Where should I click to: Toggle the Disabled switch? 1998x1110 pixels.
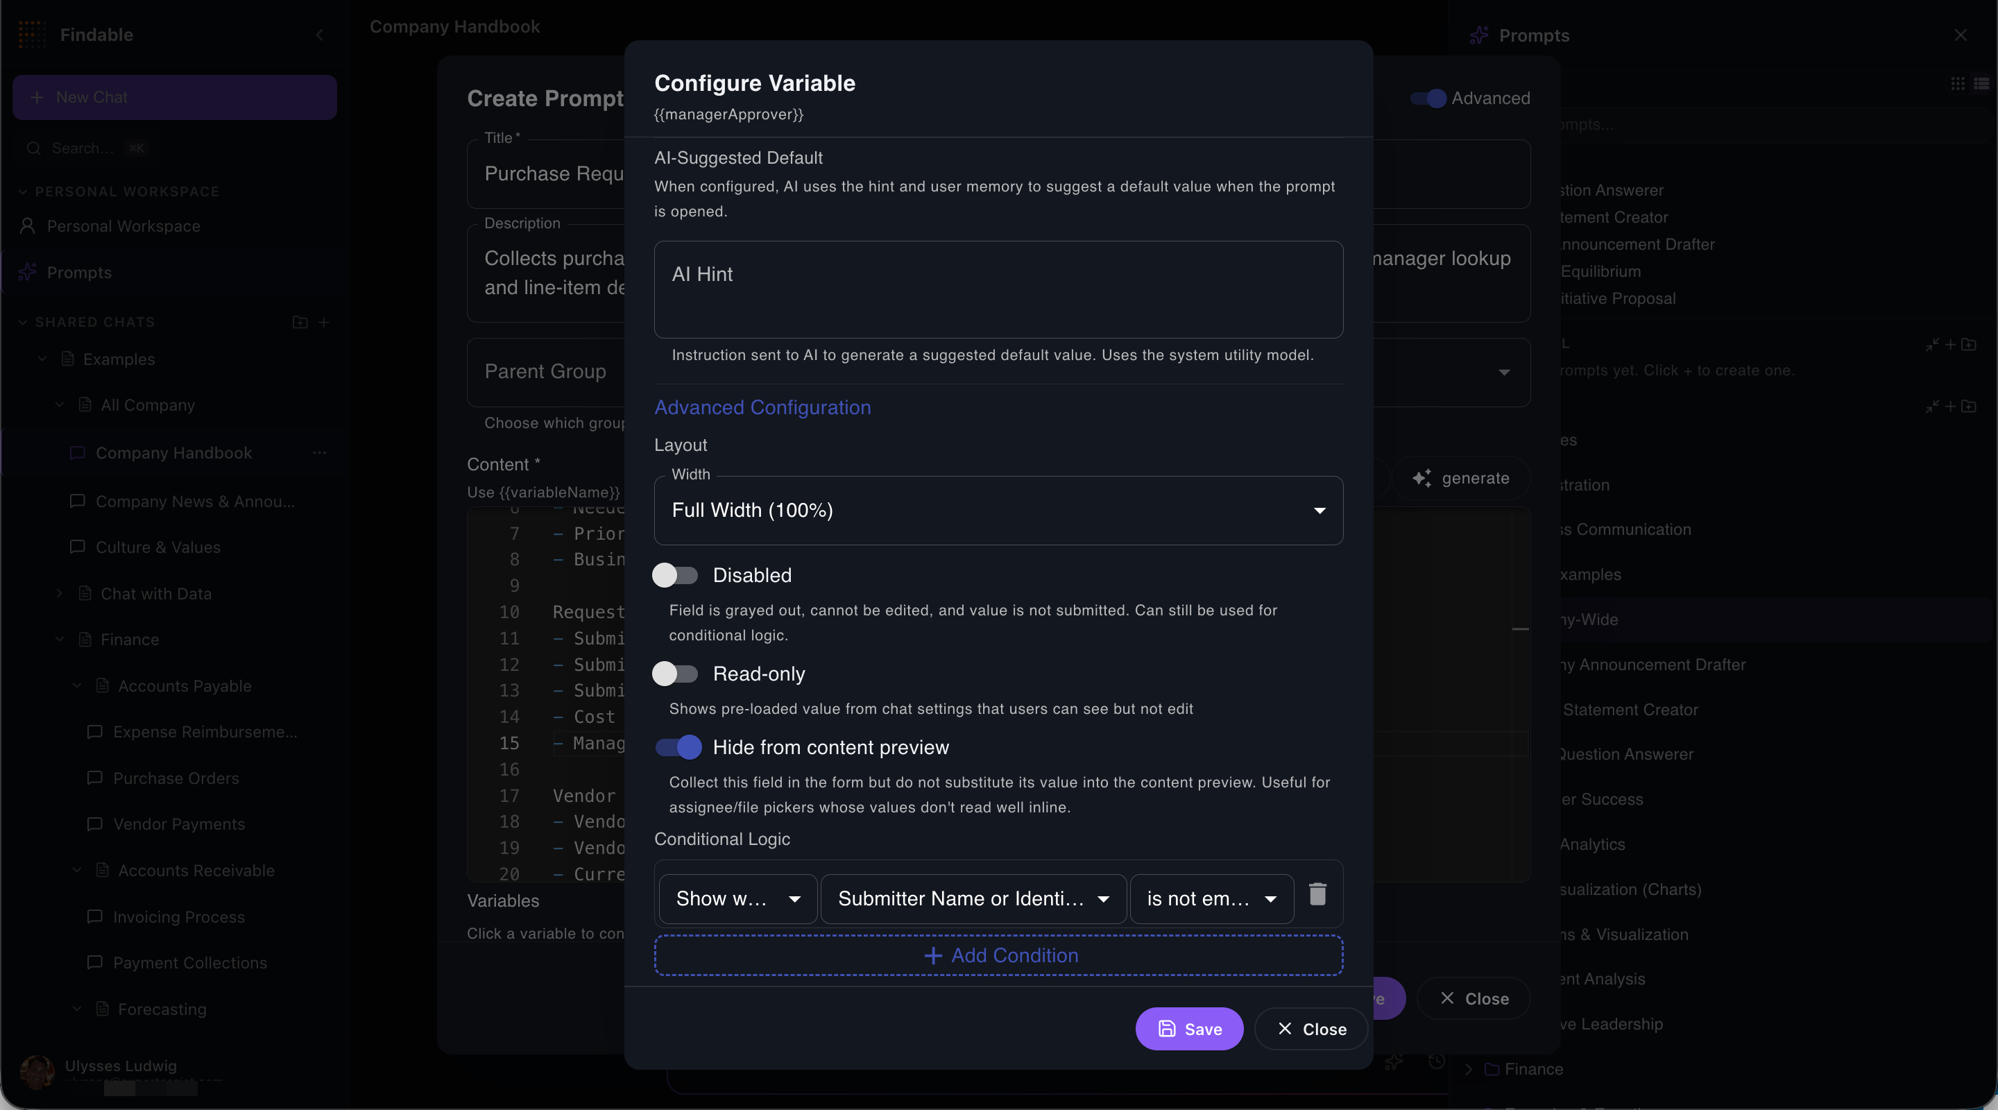click(675, 575)
